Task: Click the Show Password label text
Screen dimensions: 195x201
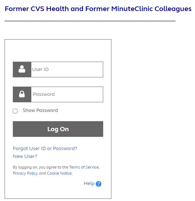Action: 40,110
